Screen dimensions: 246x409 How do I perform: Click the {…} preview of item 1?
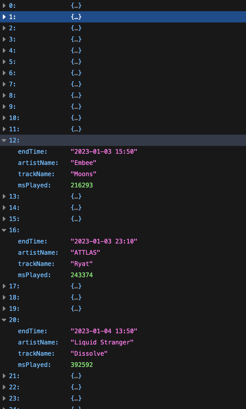[76, 17]
